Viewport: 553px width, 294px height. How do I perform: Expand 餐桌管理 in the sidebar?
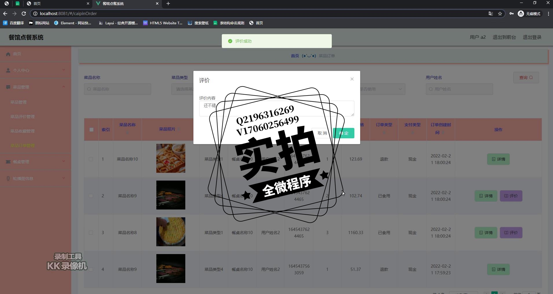36,161
